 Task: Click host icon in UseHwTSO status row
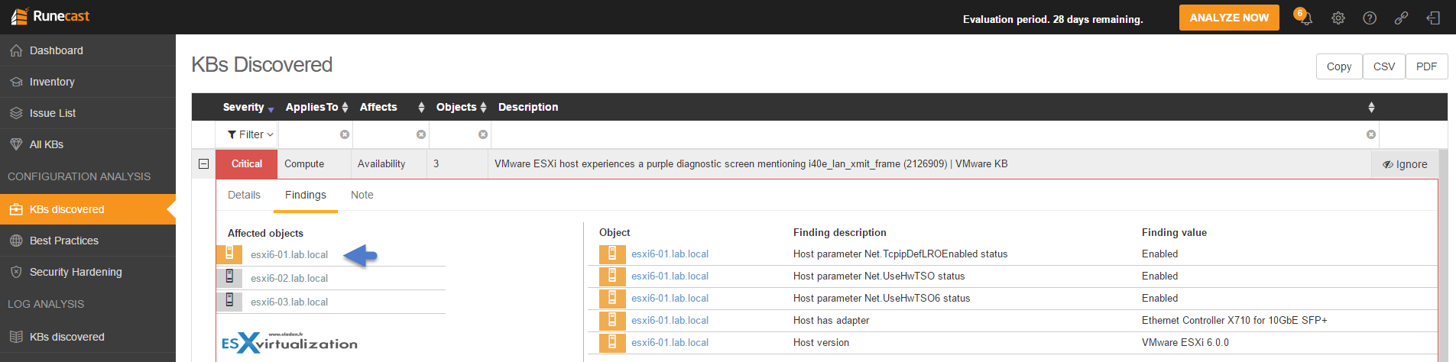[x=612, y=276]
